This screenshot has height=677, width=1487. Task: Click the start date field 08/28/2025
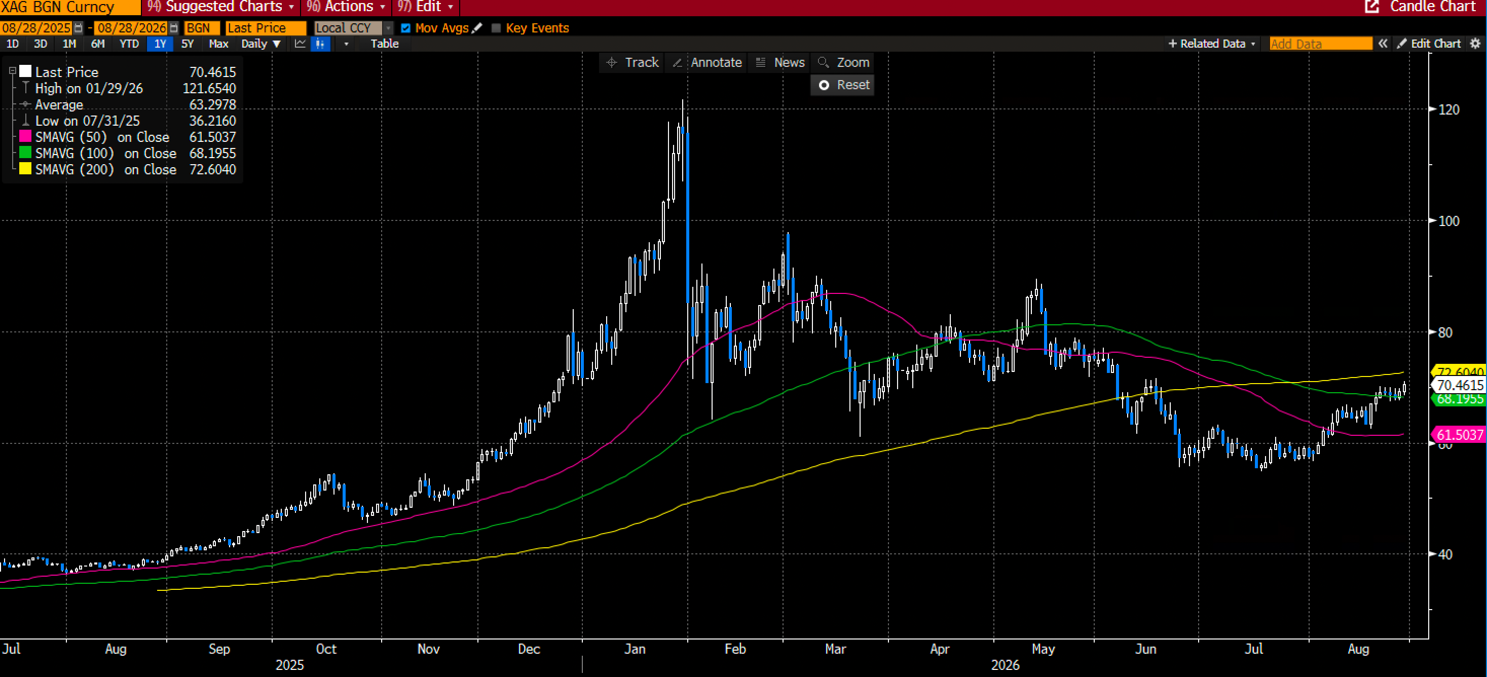[36, 28]
